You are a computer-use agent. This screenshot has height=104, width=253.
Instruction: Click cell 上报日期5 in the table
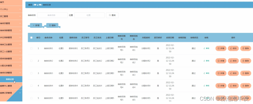pos(110,98)
